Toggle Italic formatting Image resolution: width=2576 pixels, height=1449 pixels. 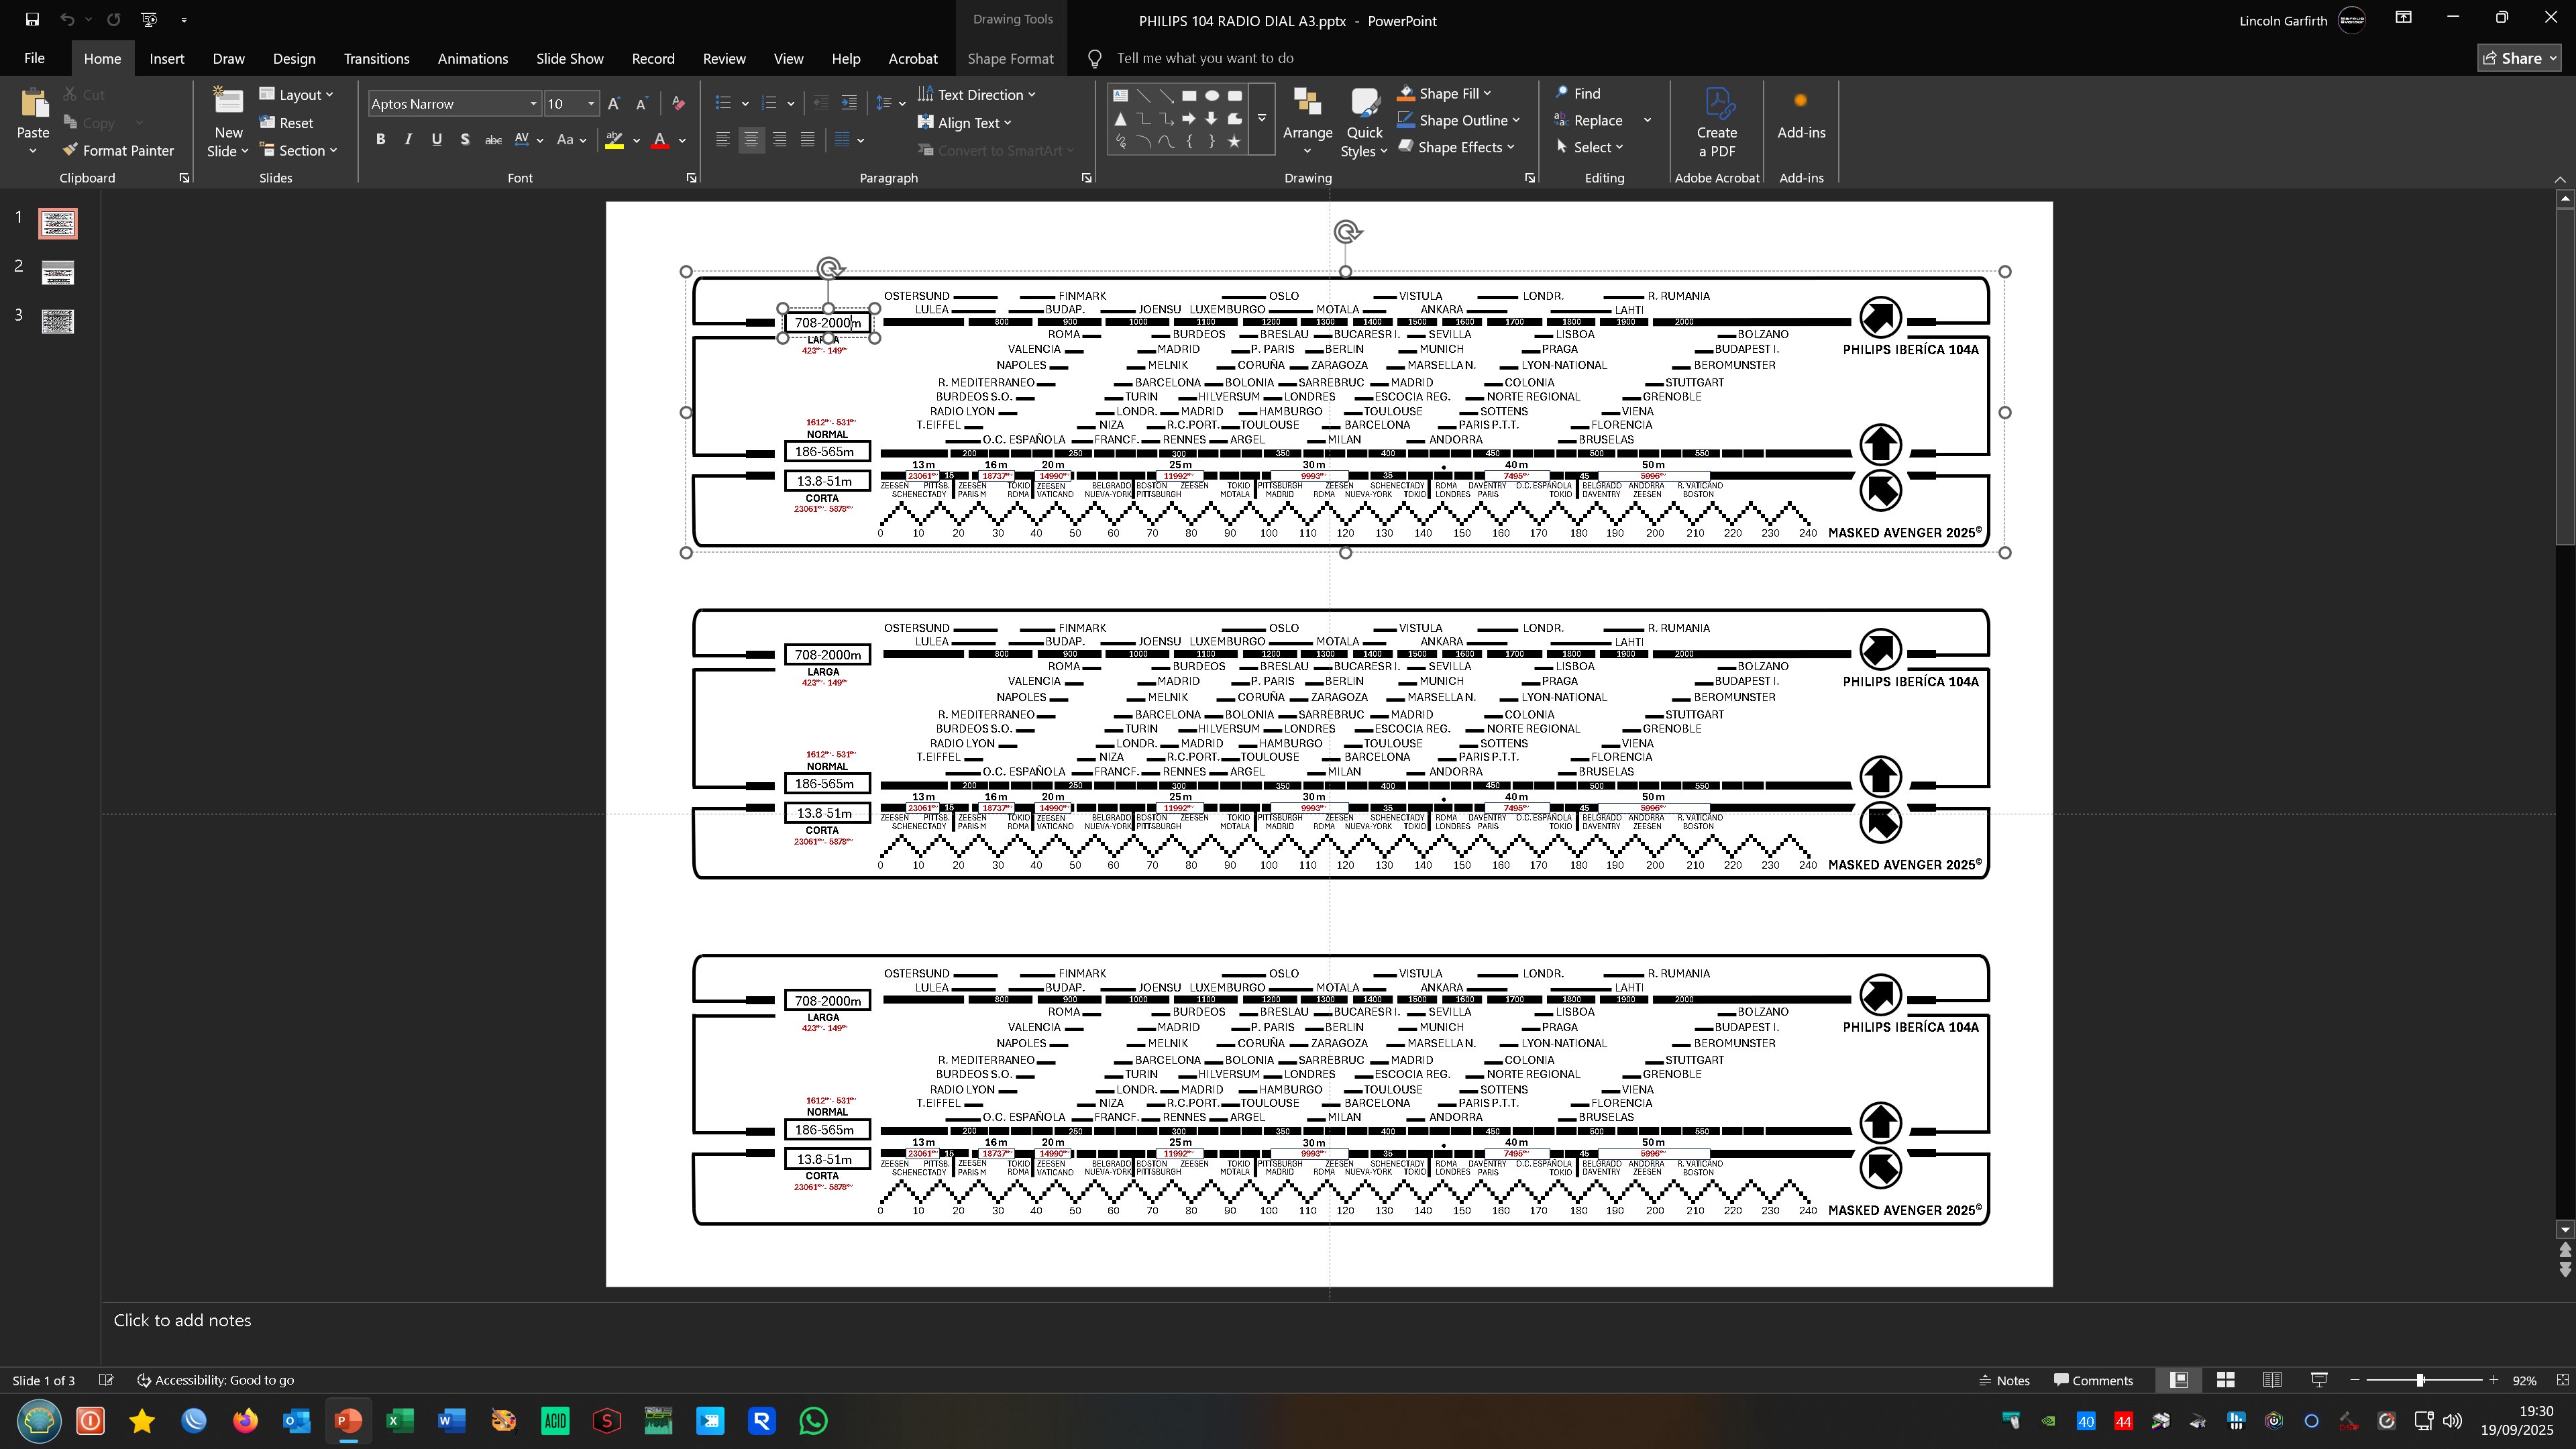point(408,140)
